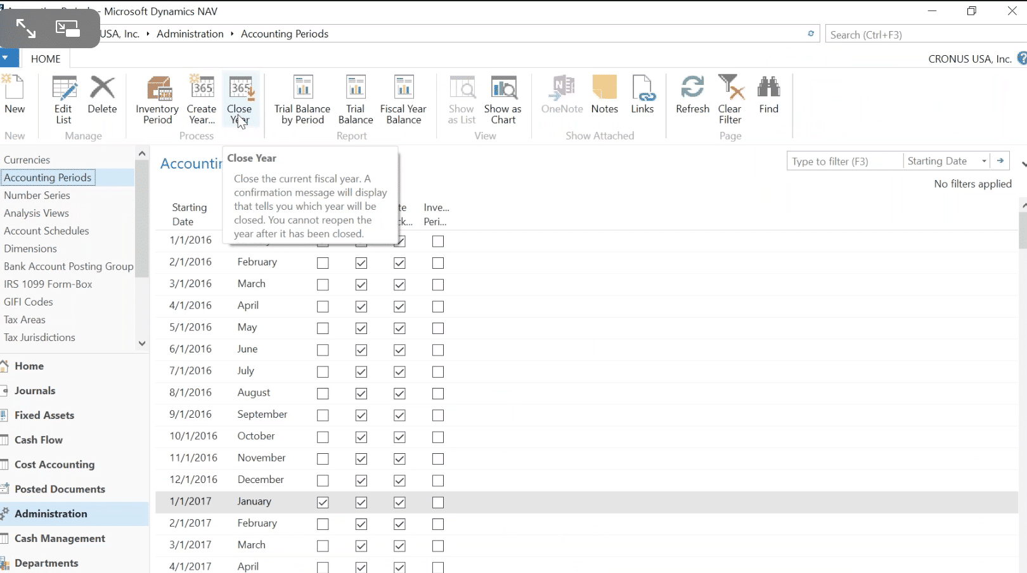Toggle New Fiscal Year checkbox for 1/1/2017

point(323,503)
